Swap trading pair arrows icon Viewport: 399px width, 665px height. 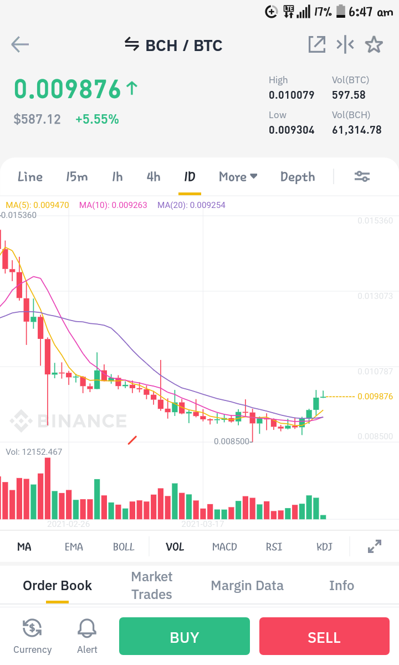[132, 44]
